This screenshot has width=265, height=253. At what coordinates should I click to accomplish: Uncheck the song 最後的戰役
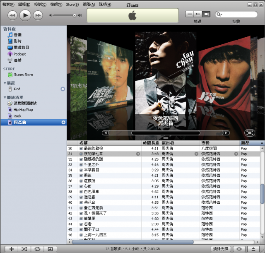(x=81, y=149)
